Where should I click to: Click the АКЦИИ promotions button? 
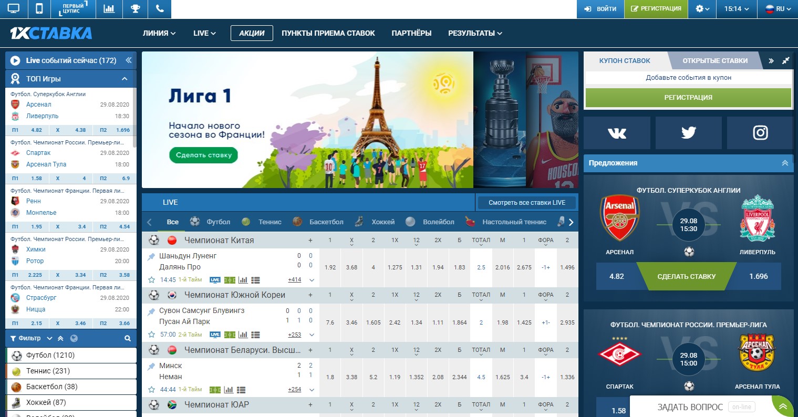[x=252, y=33]
